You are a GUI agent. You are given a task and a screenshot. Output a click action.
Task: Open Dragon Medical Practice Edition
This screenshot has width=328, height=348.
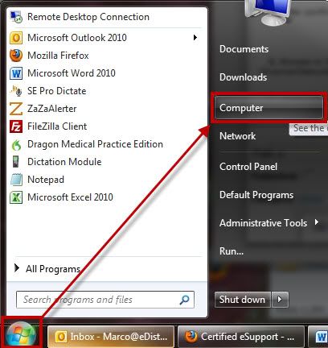(86, 144)
